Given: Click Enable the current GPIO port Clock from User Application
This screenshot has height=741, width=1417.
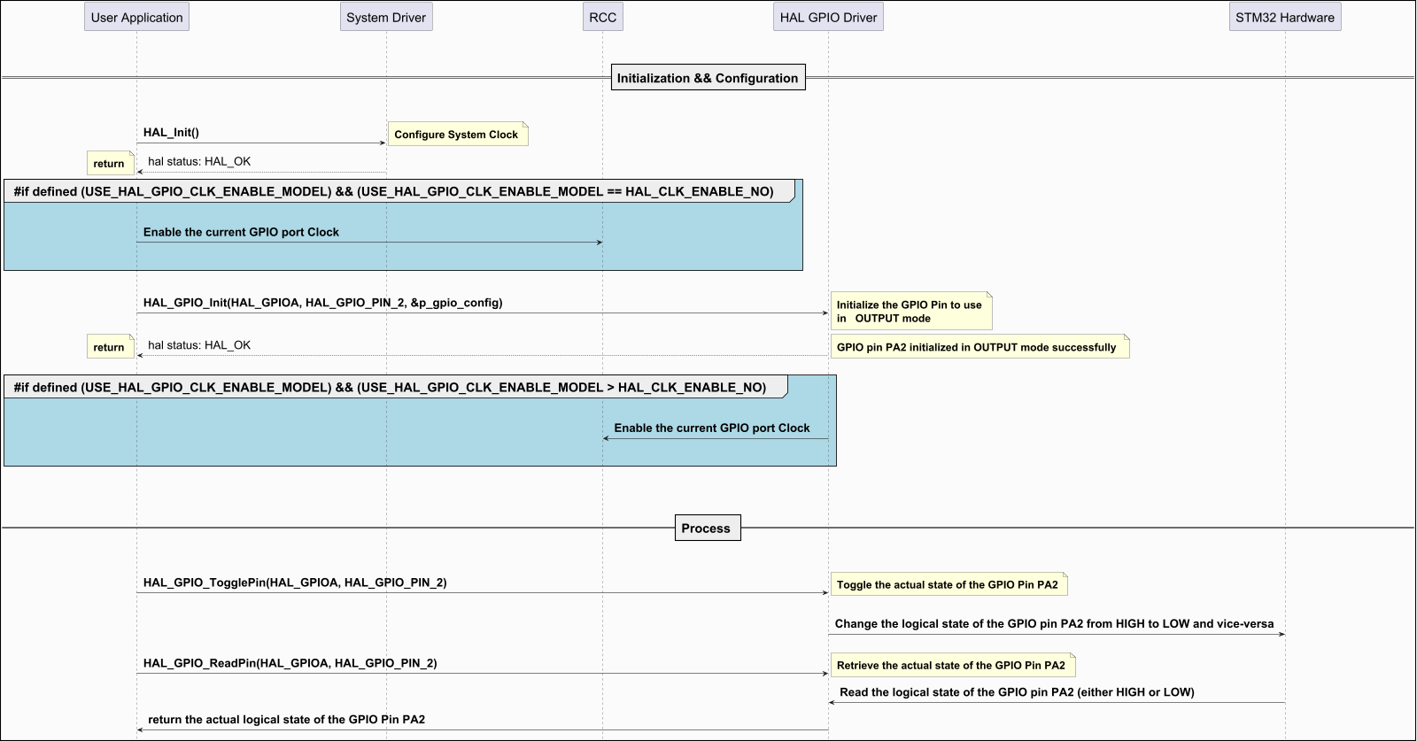Looking at the screenshot, I should (241, 232).
